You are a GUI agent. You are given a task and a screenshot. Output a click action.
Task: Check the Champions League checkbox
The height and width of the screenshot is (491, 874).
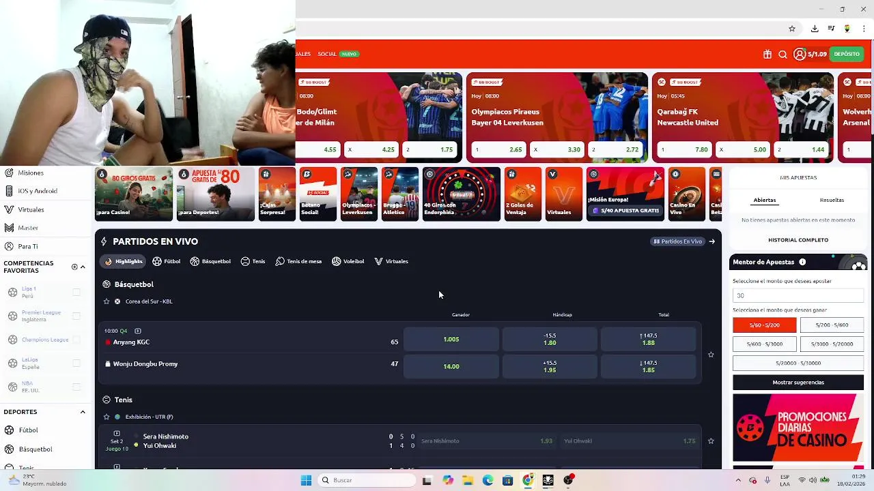click(76, 340)
